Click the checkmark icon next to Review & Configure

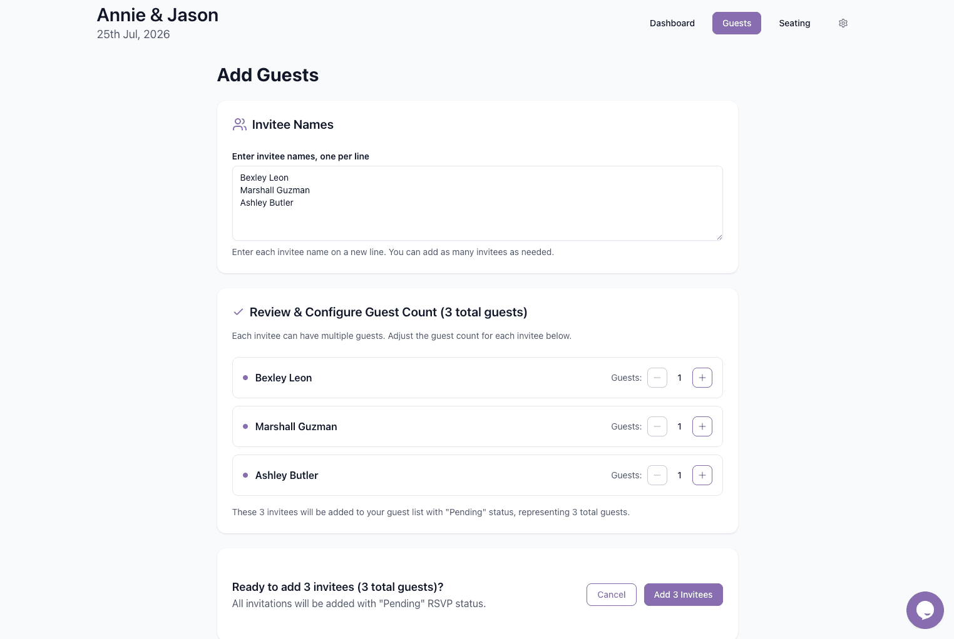coord(238,312)
